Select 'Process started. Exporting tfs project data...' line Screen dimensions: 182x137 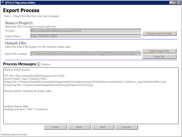(29, 91)
